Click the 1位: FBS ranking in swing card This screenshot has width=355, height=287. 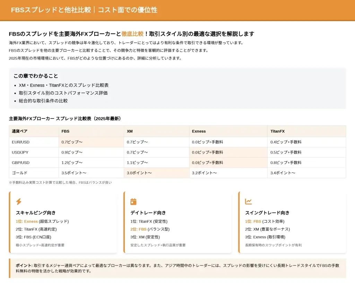click(253, 221)
